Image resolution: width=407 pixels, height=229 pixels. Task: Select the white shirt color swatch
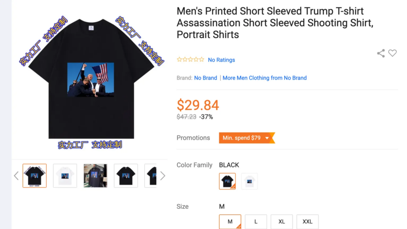[x=249, y=181]
